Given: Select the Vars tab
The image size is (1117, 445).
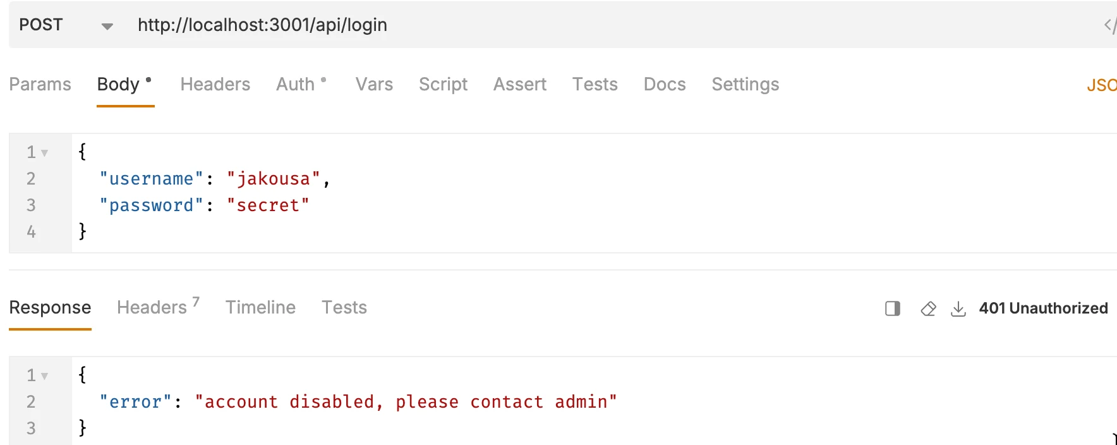Looking at the screenshot, I should coord(374,84).
